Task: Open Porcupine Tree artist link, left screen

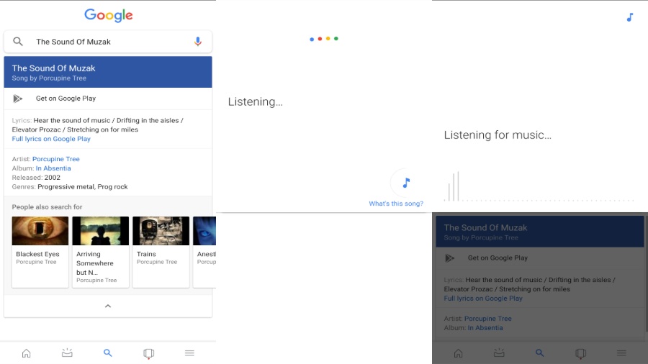Action: (x=55, y=159)
